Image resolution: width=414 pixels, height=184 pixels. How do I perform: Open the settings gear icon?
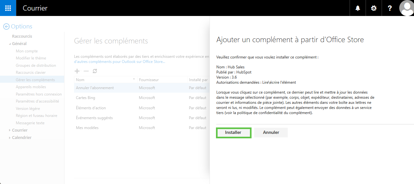point(374,8)
